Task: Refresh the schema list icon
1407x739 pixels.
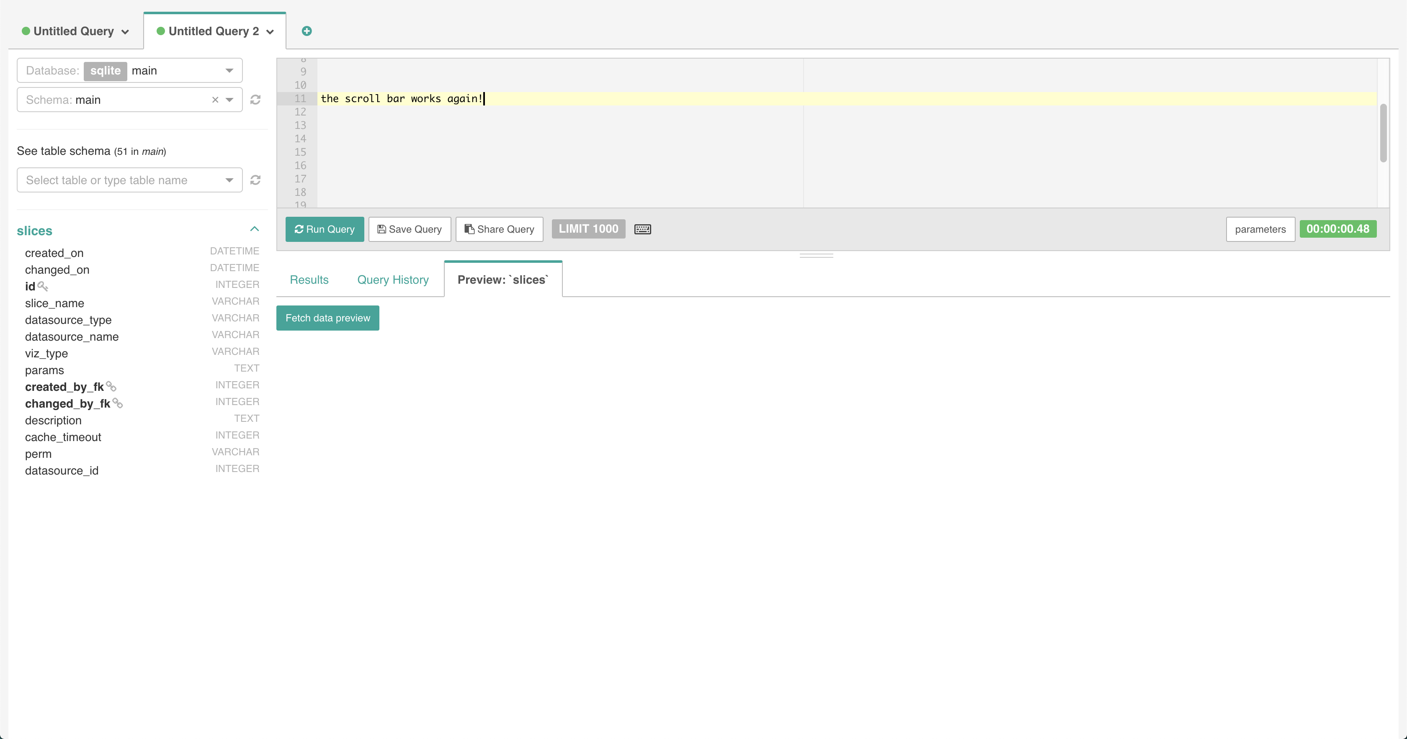Action: click(255, 100)
